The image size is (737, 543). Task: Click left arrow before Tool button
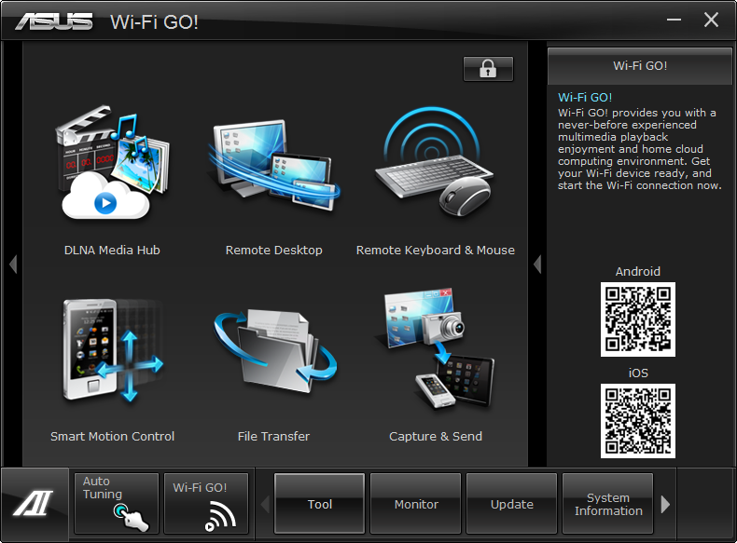click(x=265, y=504)
